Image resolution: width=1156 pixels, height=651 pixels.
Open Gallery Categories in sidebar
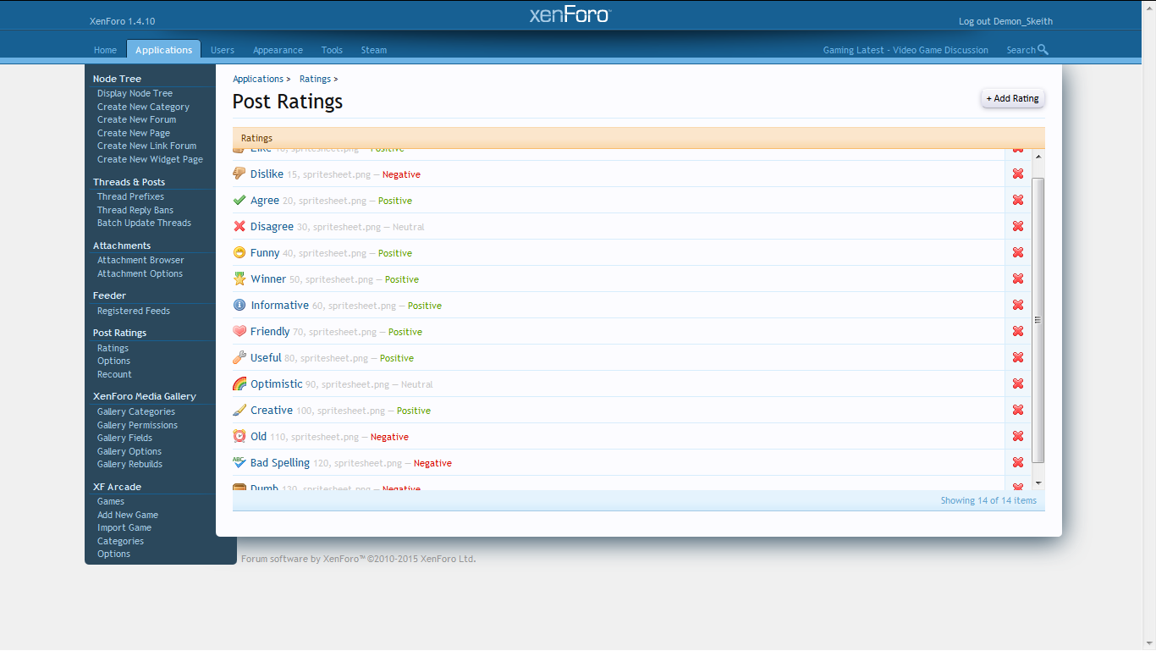pyautogui.click(x=136, y=411)
